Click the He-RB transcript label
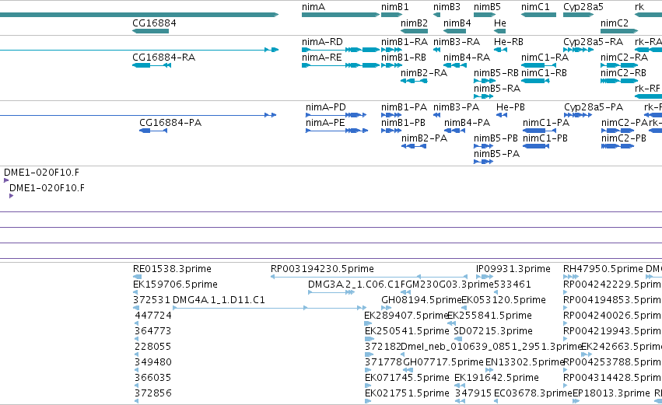This screenshot has height=405, width=662. 508,42
